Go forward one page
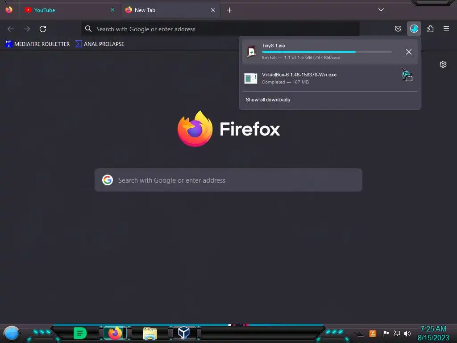 coord(27,29)
